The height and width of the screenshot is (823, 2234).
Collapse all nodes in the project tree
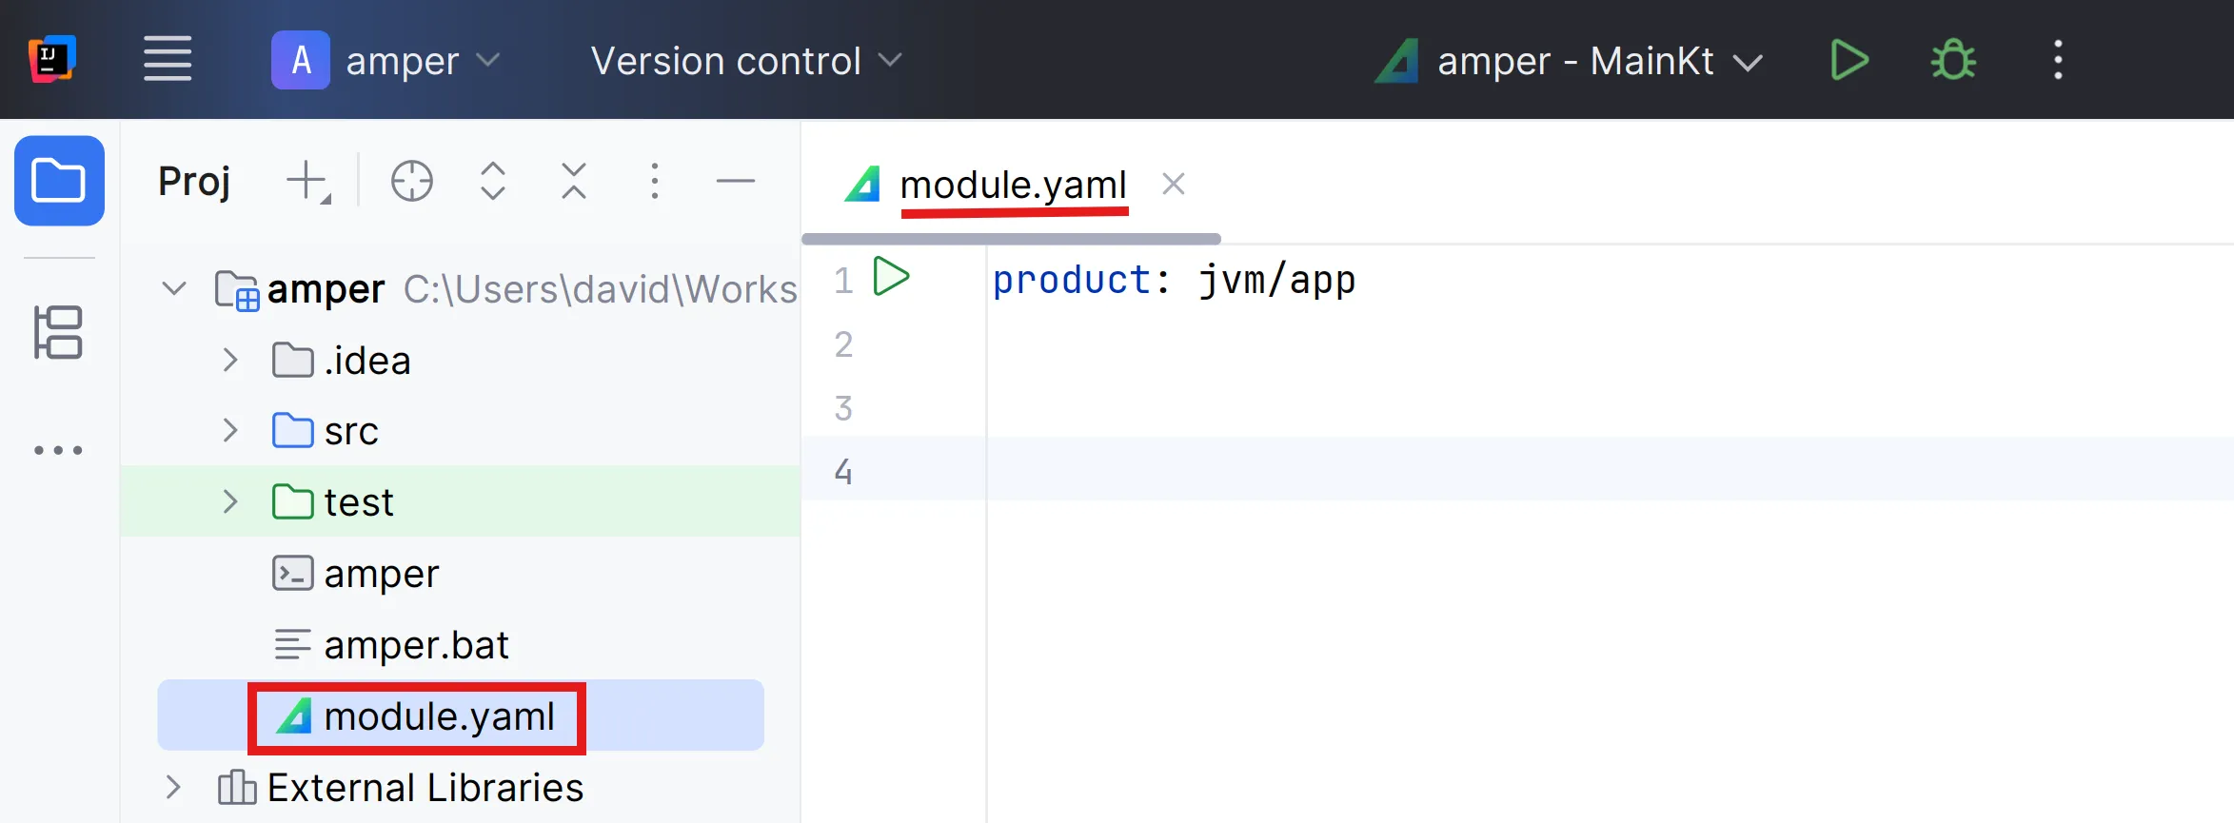coord(573,181)
